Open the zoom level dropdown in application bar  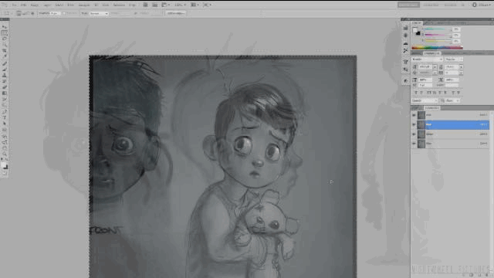[180, 5]
